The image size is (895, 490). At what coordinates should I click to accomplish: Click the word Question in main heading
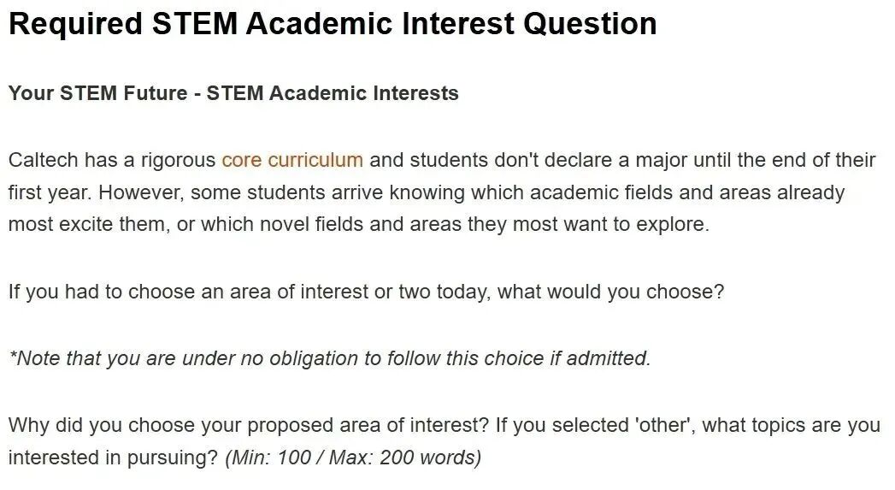pyautogui.click(x=590, y=24)
